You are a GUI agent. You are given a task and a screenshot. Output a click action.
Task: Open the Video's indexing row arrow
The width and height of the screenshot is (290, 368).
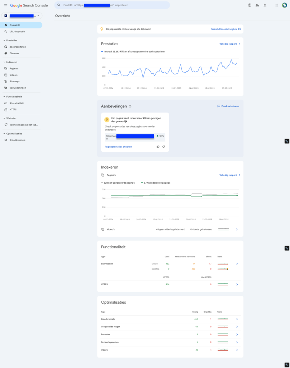[237, 230]
